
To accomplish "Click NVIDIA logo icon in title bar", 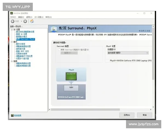I will tap(11, 13).
